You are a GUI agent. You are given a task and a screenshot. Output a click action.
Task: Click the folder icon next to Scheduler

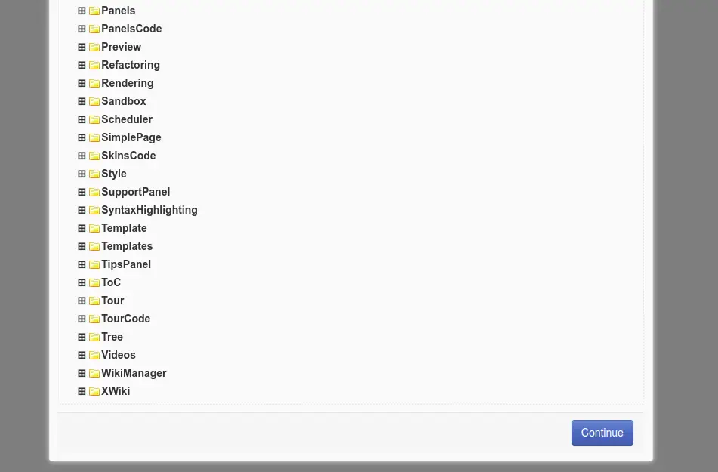94,119
